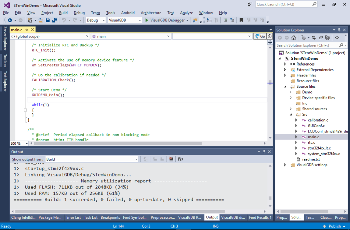The width and height of the screenshot is (350, 230).
Task: Open the editor zoom level selector
Action: tap(19, 143)
